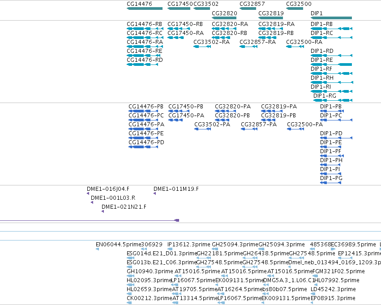Click transcript DIP1-RI
Image resolution: width=381 pixels, height=305 pixels.
(331, 91)
